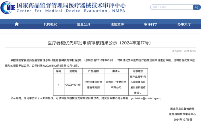Click the 申请人 table header
The width and height of the screenshot is (201, 126).
116,71
